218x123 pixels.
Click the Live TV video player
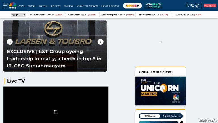[56, 105]
